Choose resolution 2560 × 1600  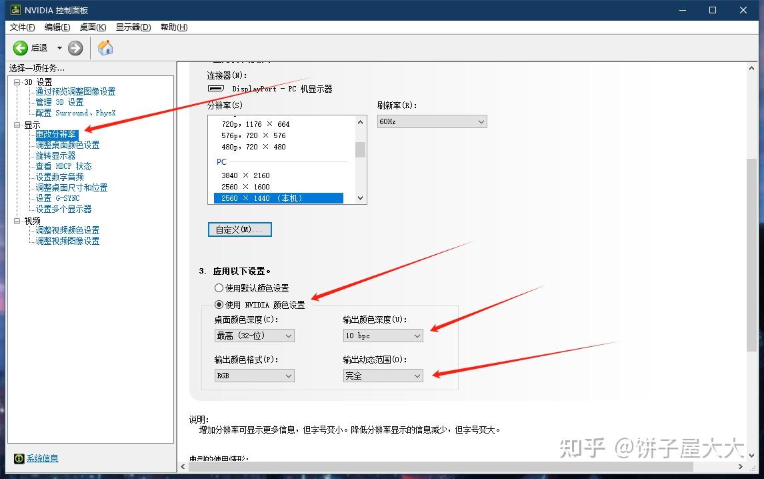(245, 187)
